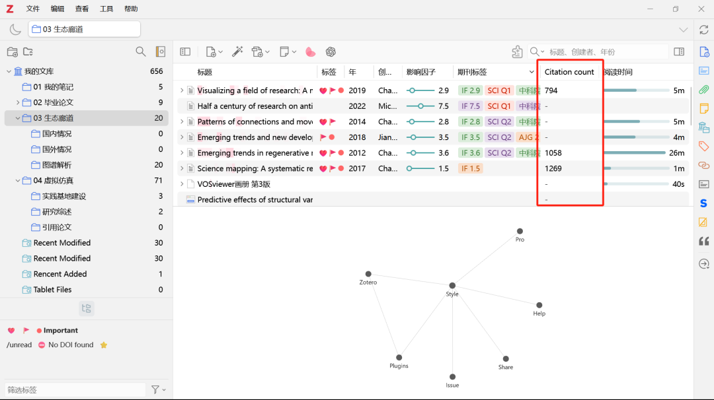This screenshot has width=714, height=400.
Task: Select the Plugins node in graph
Action: [x=399, y=357]
